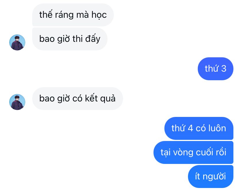This screenshot has height=190, width=238.
Task: Click the digit "3" in the "thứ 3" bubble
Action: [x=224, y=69]
